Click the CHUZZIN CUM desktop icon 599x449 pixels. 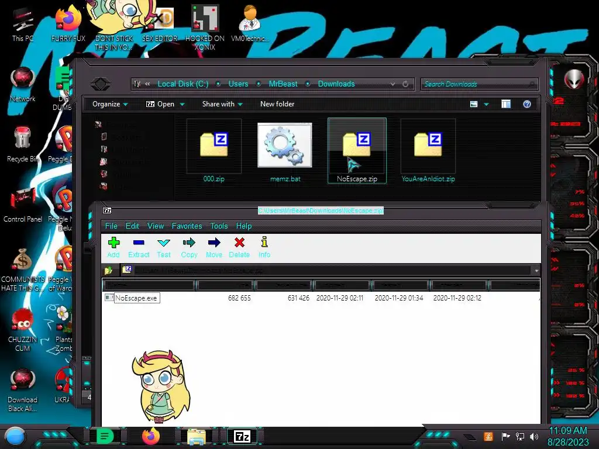pyautogui.click(x=23, y=330)
